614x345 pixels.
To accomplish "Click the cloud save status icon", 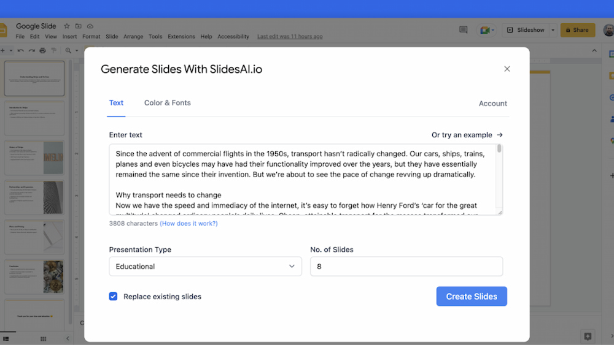I will (90, 26).
